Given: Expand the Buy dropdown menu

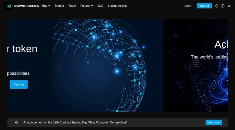Looking at the screenshot, I should 46,6.
